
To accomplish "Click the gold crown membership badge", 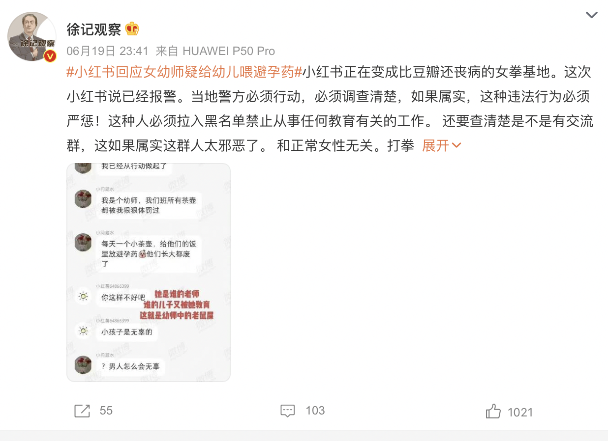I will click(x=132, y=29).
